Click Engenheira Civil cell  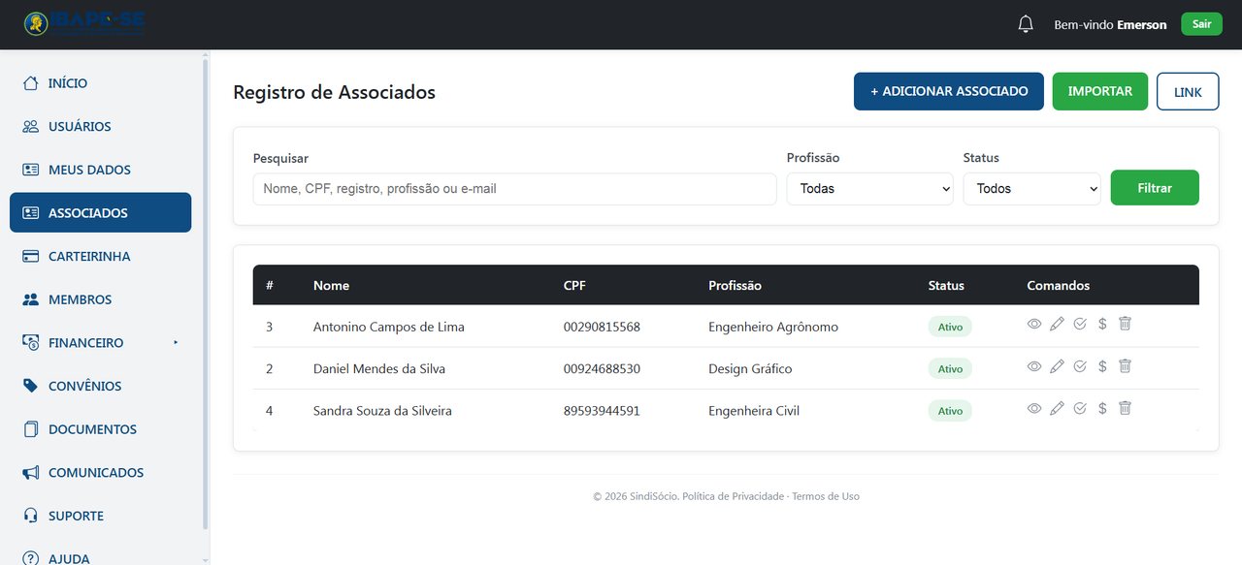pos(754,411)
